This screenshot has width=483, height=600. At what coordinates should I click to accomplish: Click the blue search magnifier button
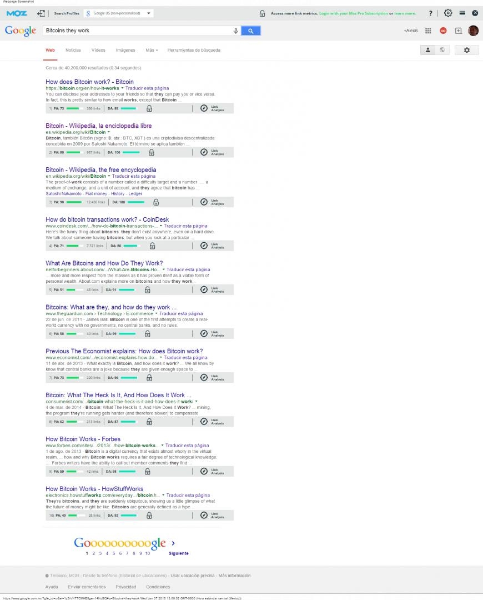[x=250, y=31]
